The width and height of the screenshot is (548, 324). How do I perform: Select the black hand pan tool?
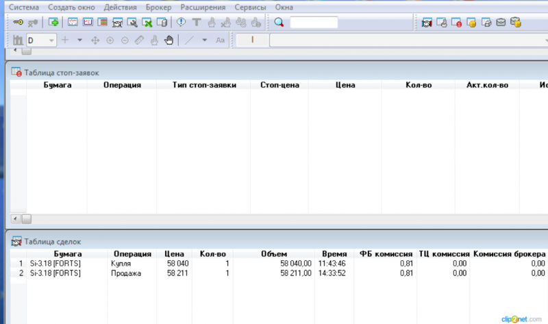tap(169, 40)
